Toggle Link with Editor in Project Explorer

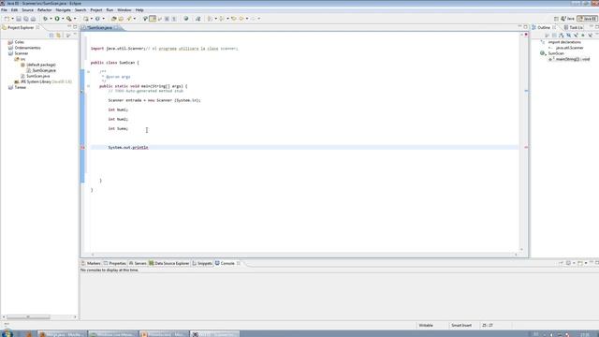point(58,36)
